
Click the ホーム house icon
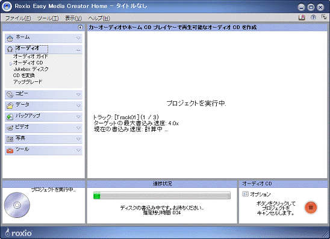pos(10,39)
